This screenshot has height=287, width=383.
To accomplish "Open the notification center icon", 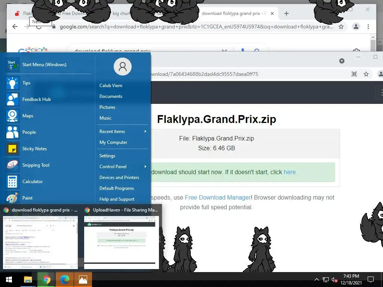I will pos(371,280).
